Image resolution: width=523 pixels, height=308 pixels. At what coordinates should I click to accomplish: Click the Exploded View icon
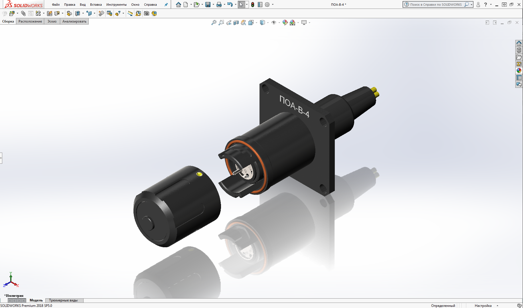click(118, 13)
